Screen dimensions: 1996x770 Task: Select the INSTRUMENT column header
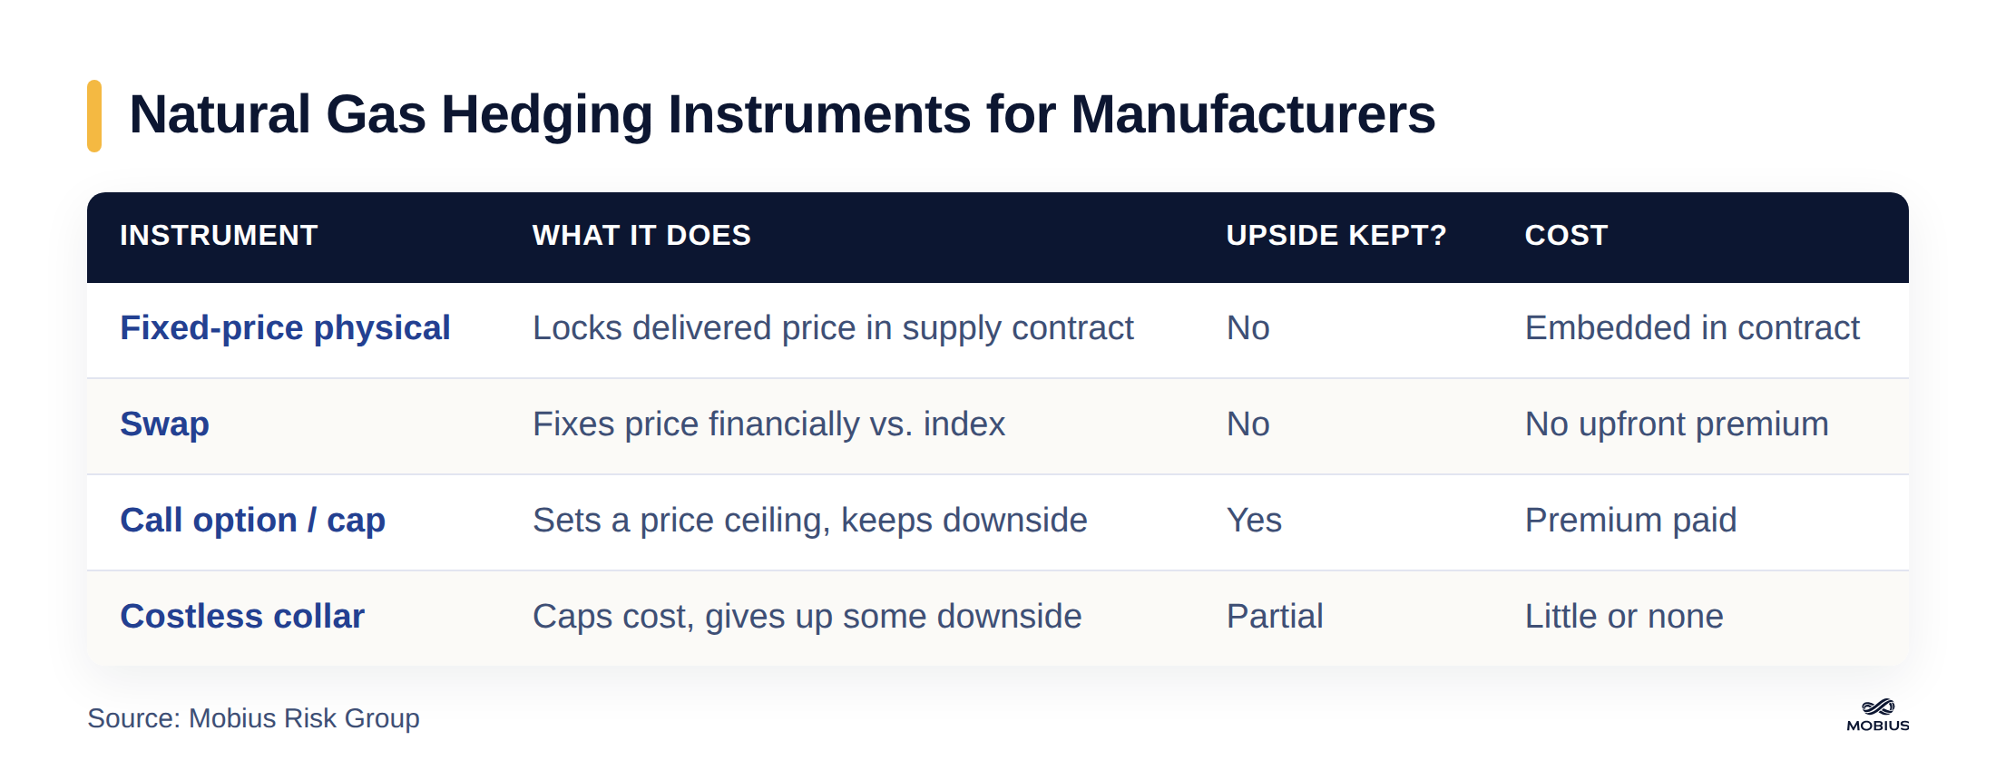(219, 236)
